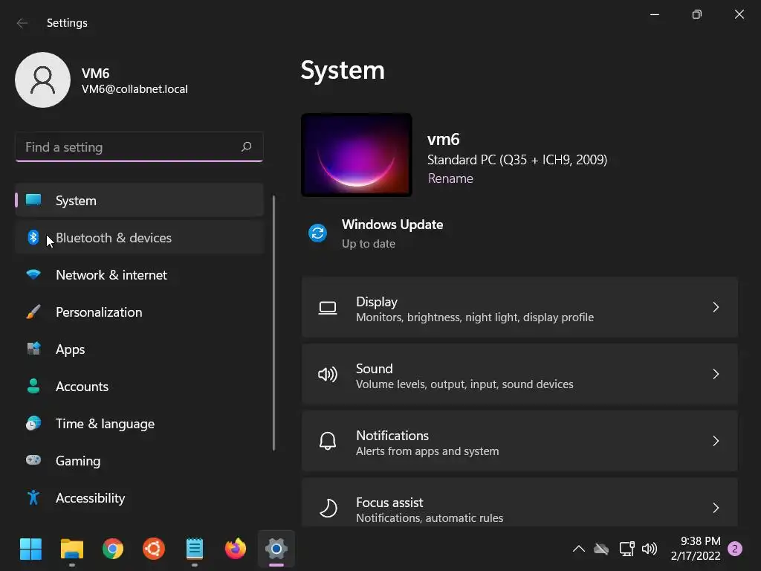
Task: Click the Gaming controller icon
Action: (x=33, y=459)
